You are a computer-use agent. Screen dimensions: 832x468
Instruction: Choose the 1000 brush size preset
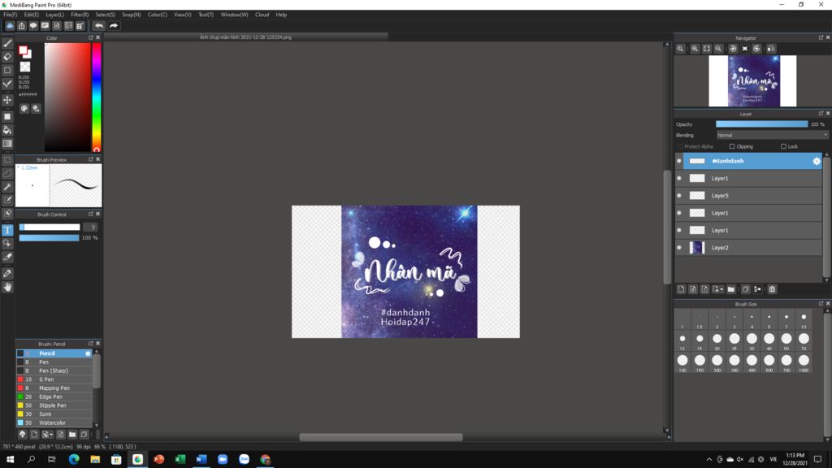pyautogui.click(x=804, y=363)
